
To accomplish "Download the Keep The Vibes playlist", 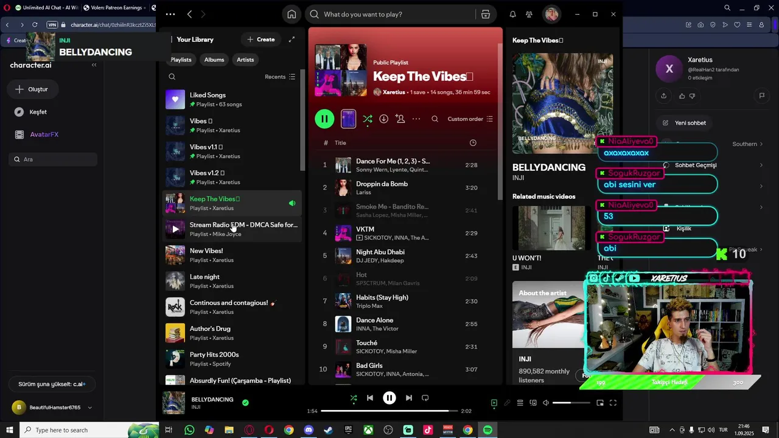I will (383, 119).
